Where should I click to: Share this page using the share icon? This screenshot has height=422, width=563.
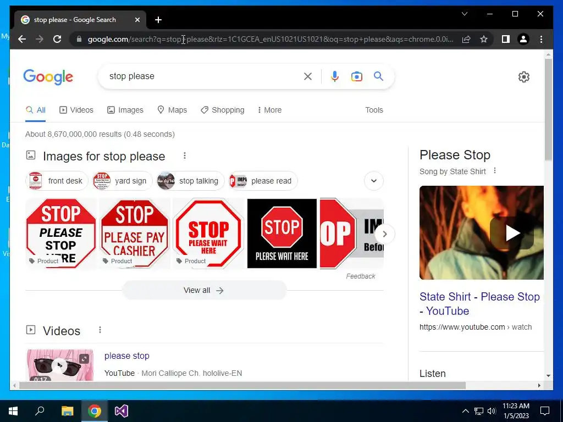466,39
